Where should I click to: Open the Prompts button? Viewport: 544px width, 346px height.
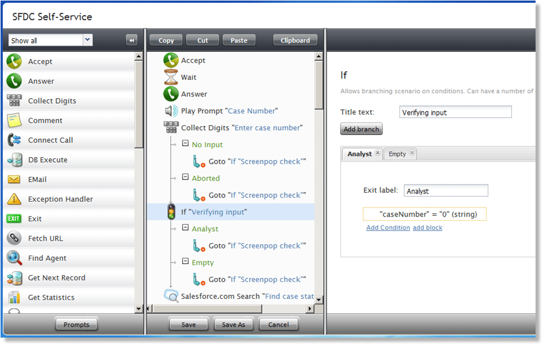[x=76, y=325]
